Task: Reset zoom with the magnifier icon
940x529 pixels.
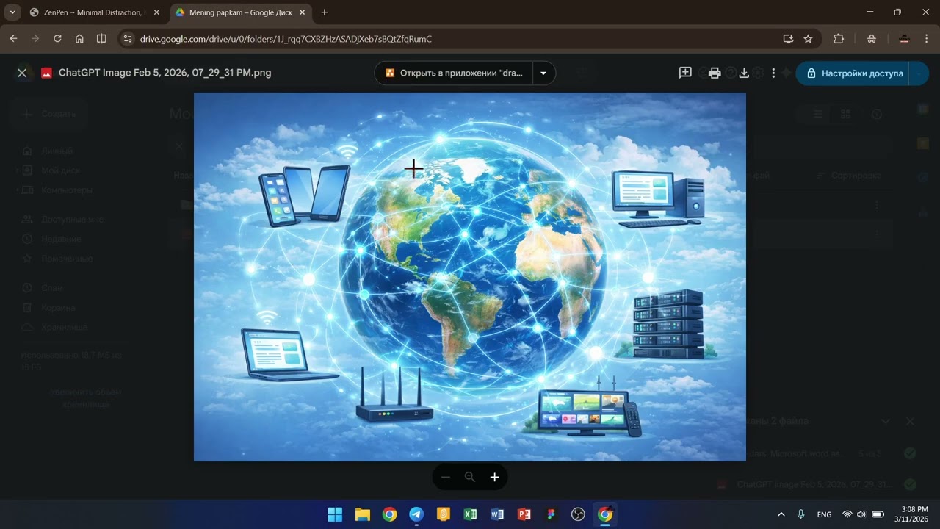Action: pyautogui.click(x=470, y=477)
